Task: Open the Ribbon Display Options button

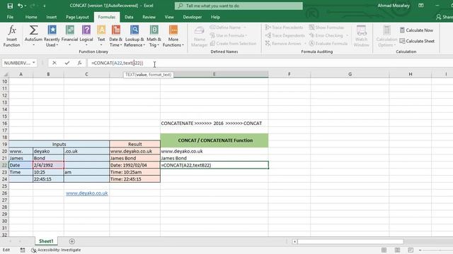Action: [x=421, y=6]
